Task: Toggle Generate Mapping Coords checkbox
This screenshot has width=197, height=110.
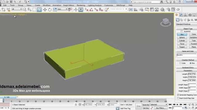Action: [x=178, y=95]
